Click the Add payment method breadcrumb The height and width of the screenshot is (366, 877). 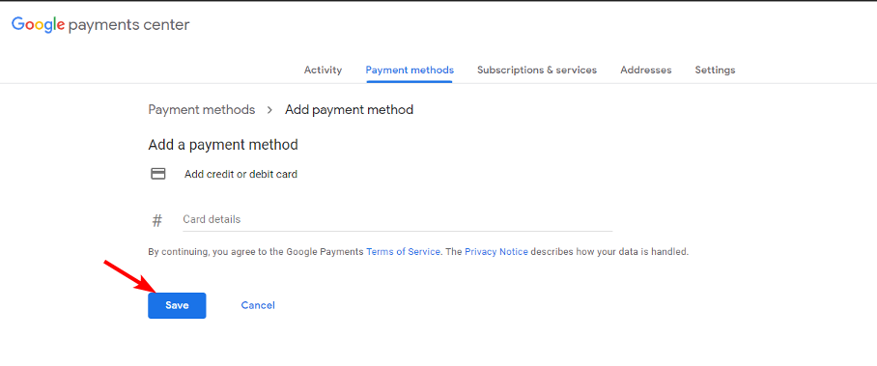(x=349, y=110)
